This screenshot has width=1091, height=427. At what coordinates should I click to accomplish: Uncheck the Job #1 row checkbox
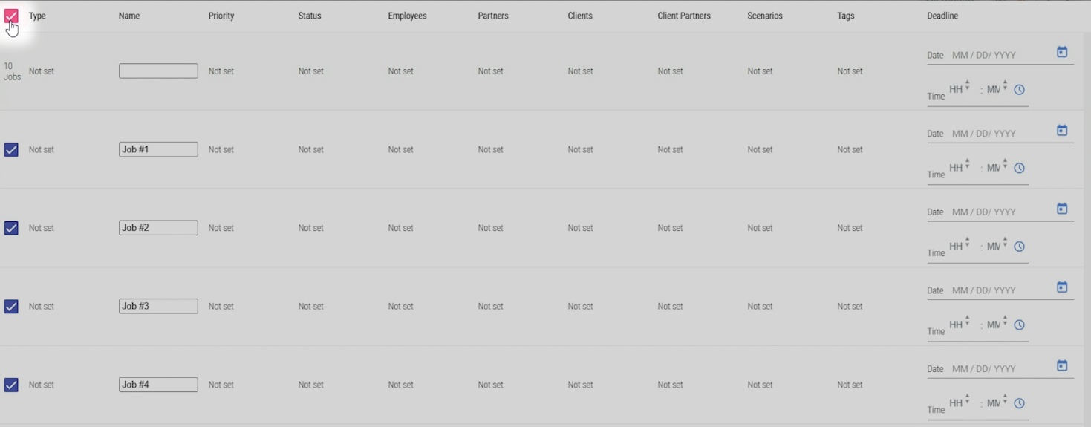[x=11, y=150]
